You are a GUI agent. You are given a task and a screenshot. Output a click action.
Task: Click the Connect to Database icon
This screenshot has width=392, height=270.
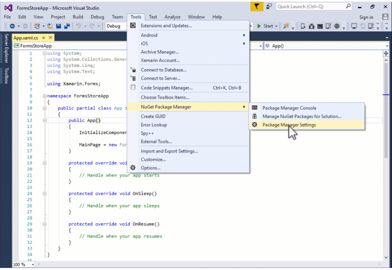pos(133,70)
